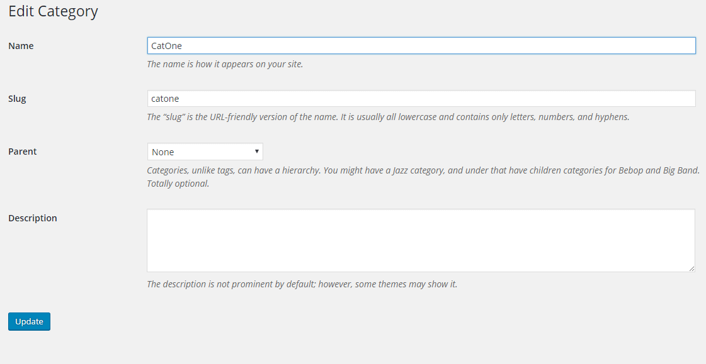Click the Description field label

(32, 218)
